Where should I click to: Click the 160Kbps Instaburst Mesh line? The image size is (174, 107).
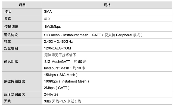[x=66, y=81]
